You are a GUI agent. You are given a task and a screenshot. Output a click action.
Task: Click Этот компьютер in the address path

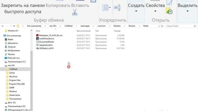(34, 26)
